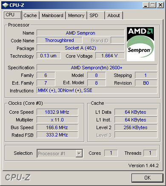Image resolution: width=166 pixels, height=186 pixels.
Task: Click the CPU-Z logo at bottom left
Action: (18, 177)
